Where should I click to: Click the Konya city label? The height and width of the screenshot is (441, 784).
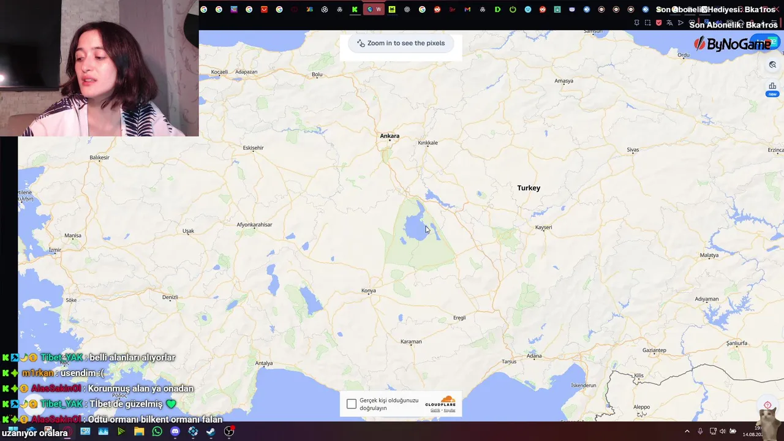pyautogui.click(x=369, y=291)
